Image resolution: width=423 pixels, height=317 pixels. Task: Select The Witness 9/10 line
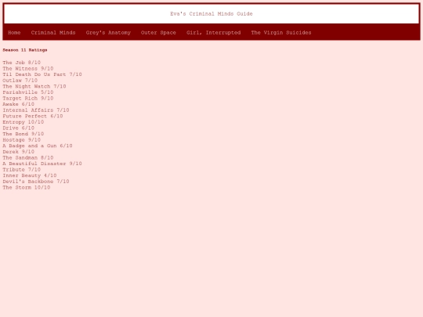click(28, 68)
